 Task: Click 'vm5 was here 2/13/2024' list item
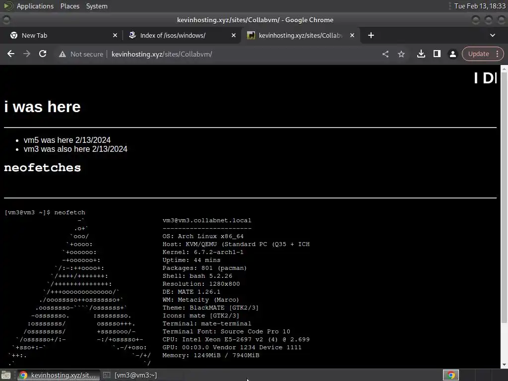point(67,140)
